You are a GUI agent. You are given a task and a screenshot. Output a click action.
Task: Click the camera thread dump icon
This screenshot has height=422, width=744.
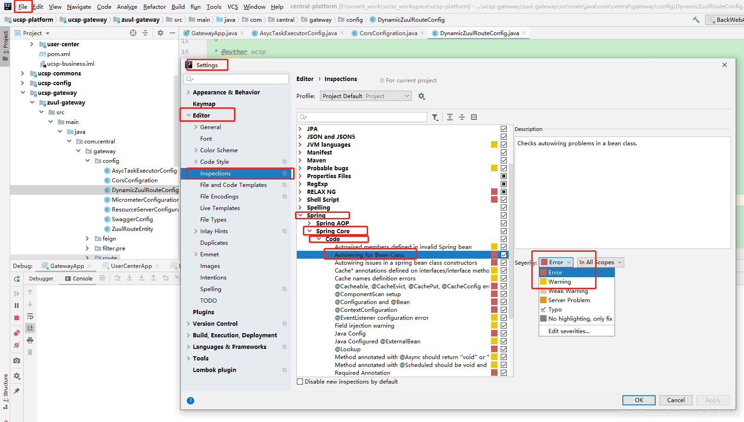click(x=17, y=360)
